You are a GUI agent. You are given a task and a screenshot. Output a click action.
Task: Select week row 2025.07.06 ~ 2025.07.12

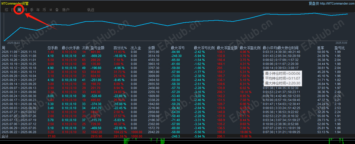[177, 124]
